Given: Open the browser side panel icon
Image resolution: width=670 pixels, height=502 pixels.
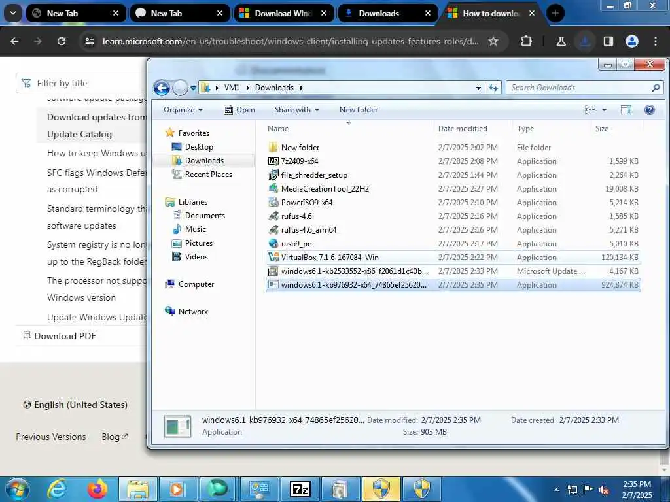Looking at the screenshot, I should 608,41.
